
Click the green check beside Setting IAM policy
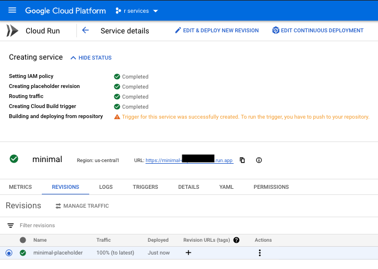117,77
